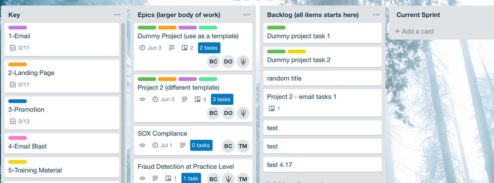
Task: Open the random title backlog card
Action: 322,78
